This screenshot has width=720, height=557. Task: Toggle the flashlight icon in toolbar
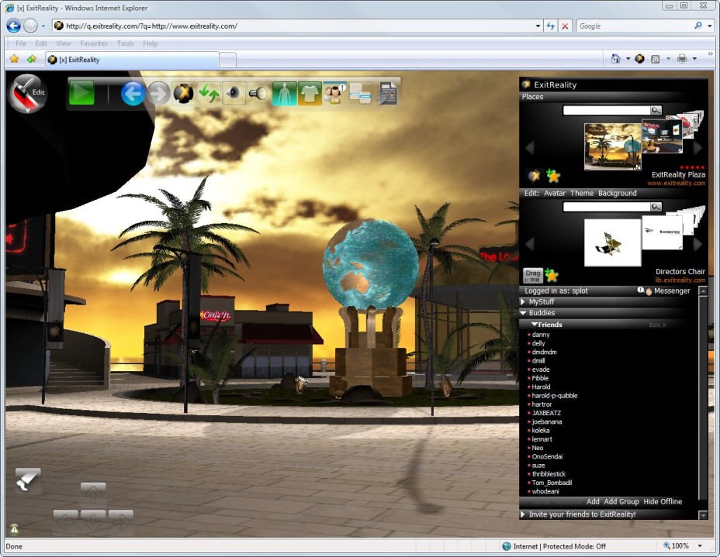pyautogui.click(x=258, y=94)
